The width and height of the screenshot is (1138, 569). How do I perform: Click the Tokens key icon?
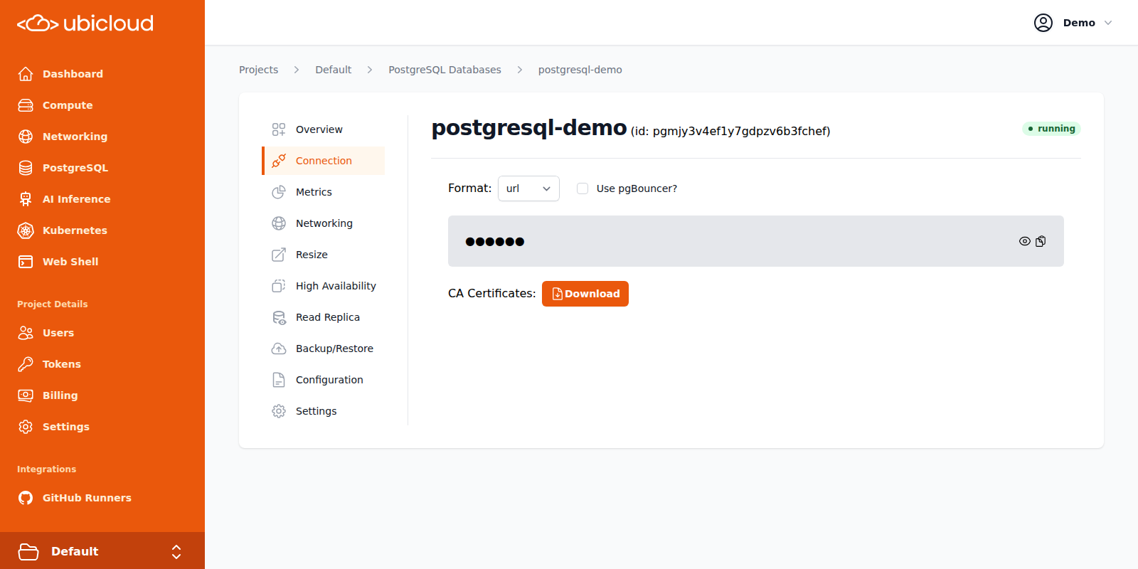[x=26, y=364]
